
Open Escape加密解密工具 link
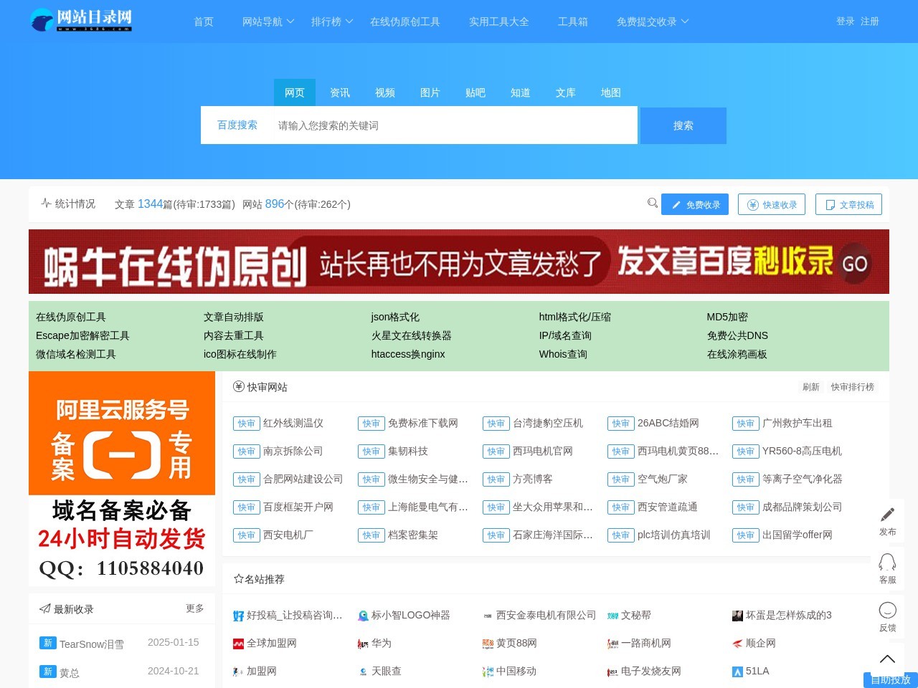coord(82,335)
